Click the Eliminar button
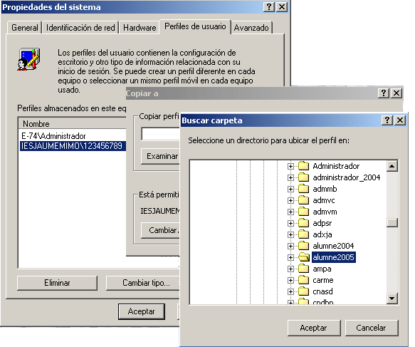The width and height of the screenshot is (415, 347). click(x=57, y=283)
